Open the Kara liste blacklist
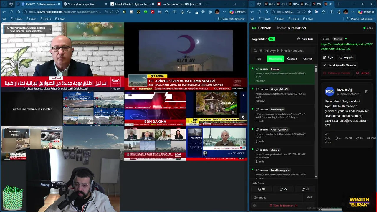The height and width of the screenshot is (212, 377). [305, 39]
